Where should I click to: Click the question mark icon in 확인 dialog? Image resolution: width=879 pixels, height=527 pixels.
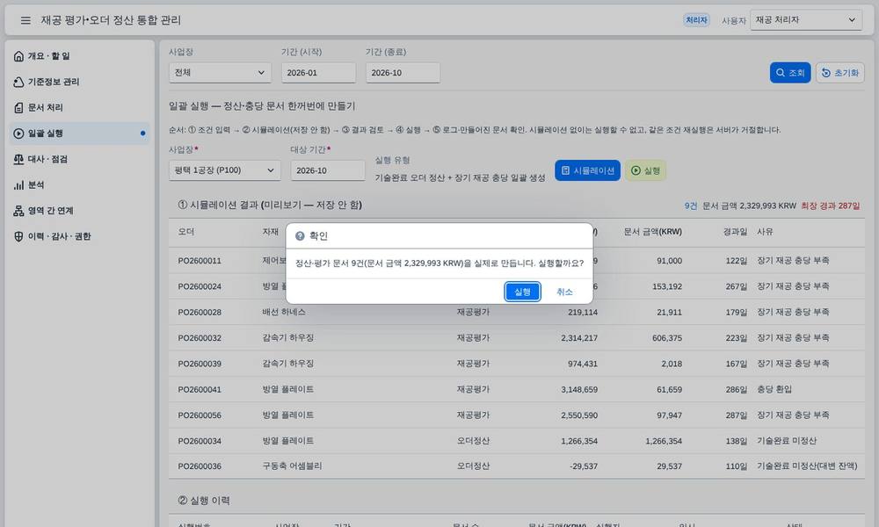pyautogui.click(x=300, y=236)
